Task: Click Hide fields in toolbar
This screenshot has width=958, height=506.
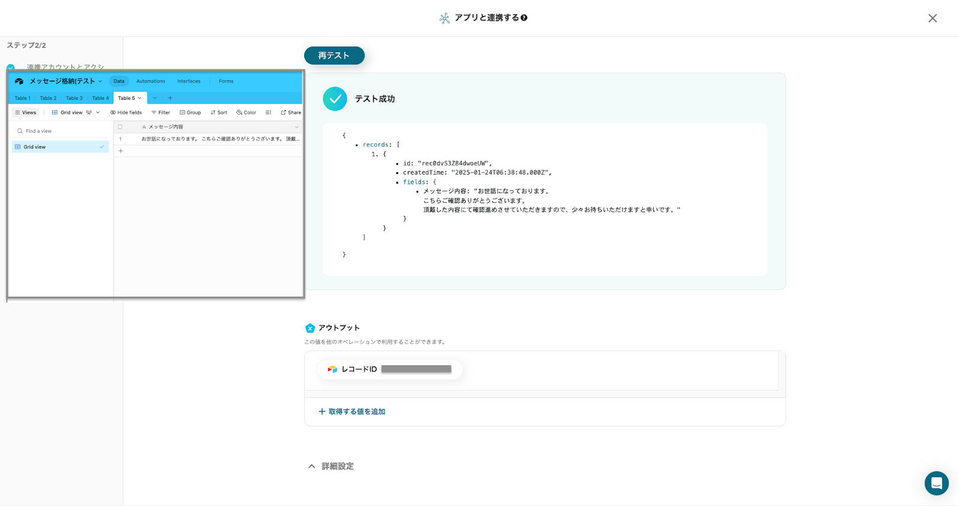Action: point(126,112)
